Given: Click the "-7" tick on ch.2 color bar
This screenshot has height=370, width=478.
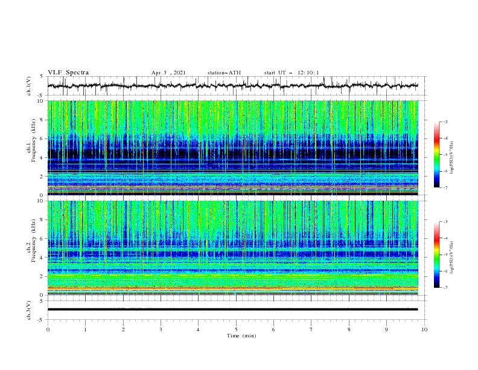Looking at the screenshot, I should 445,287.
